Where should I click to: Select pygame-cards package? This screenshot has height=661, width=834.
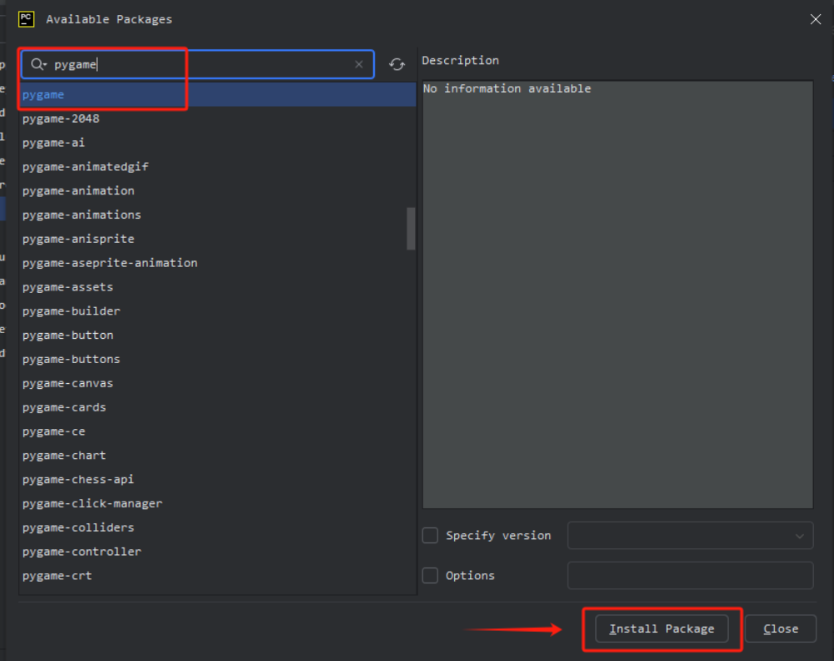(218, 407)
